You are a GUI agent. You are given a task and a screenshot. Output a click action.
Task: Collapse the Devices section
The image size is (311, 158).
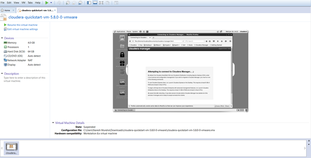(2, 38)
